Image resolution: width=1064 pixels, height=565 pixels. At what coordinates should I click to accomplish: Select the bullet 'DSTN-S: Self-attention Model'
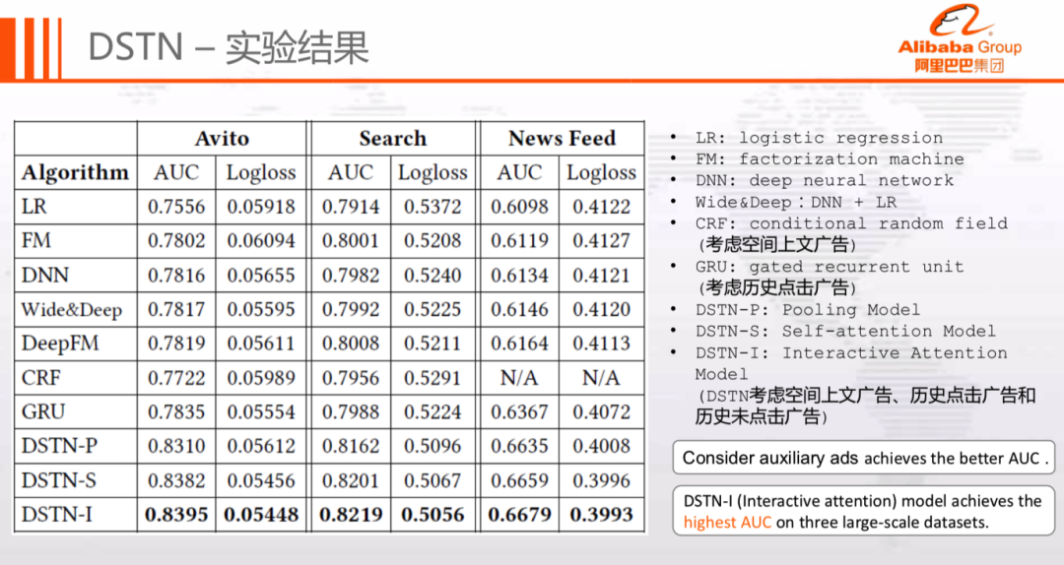845,331
